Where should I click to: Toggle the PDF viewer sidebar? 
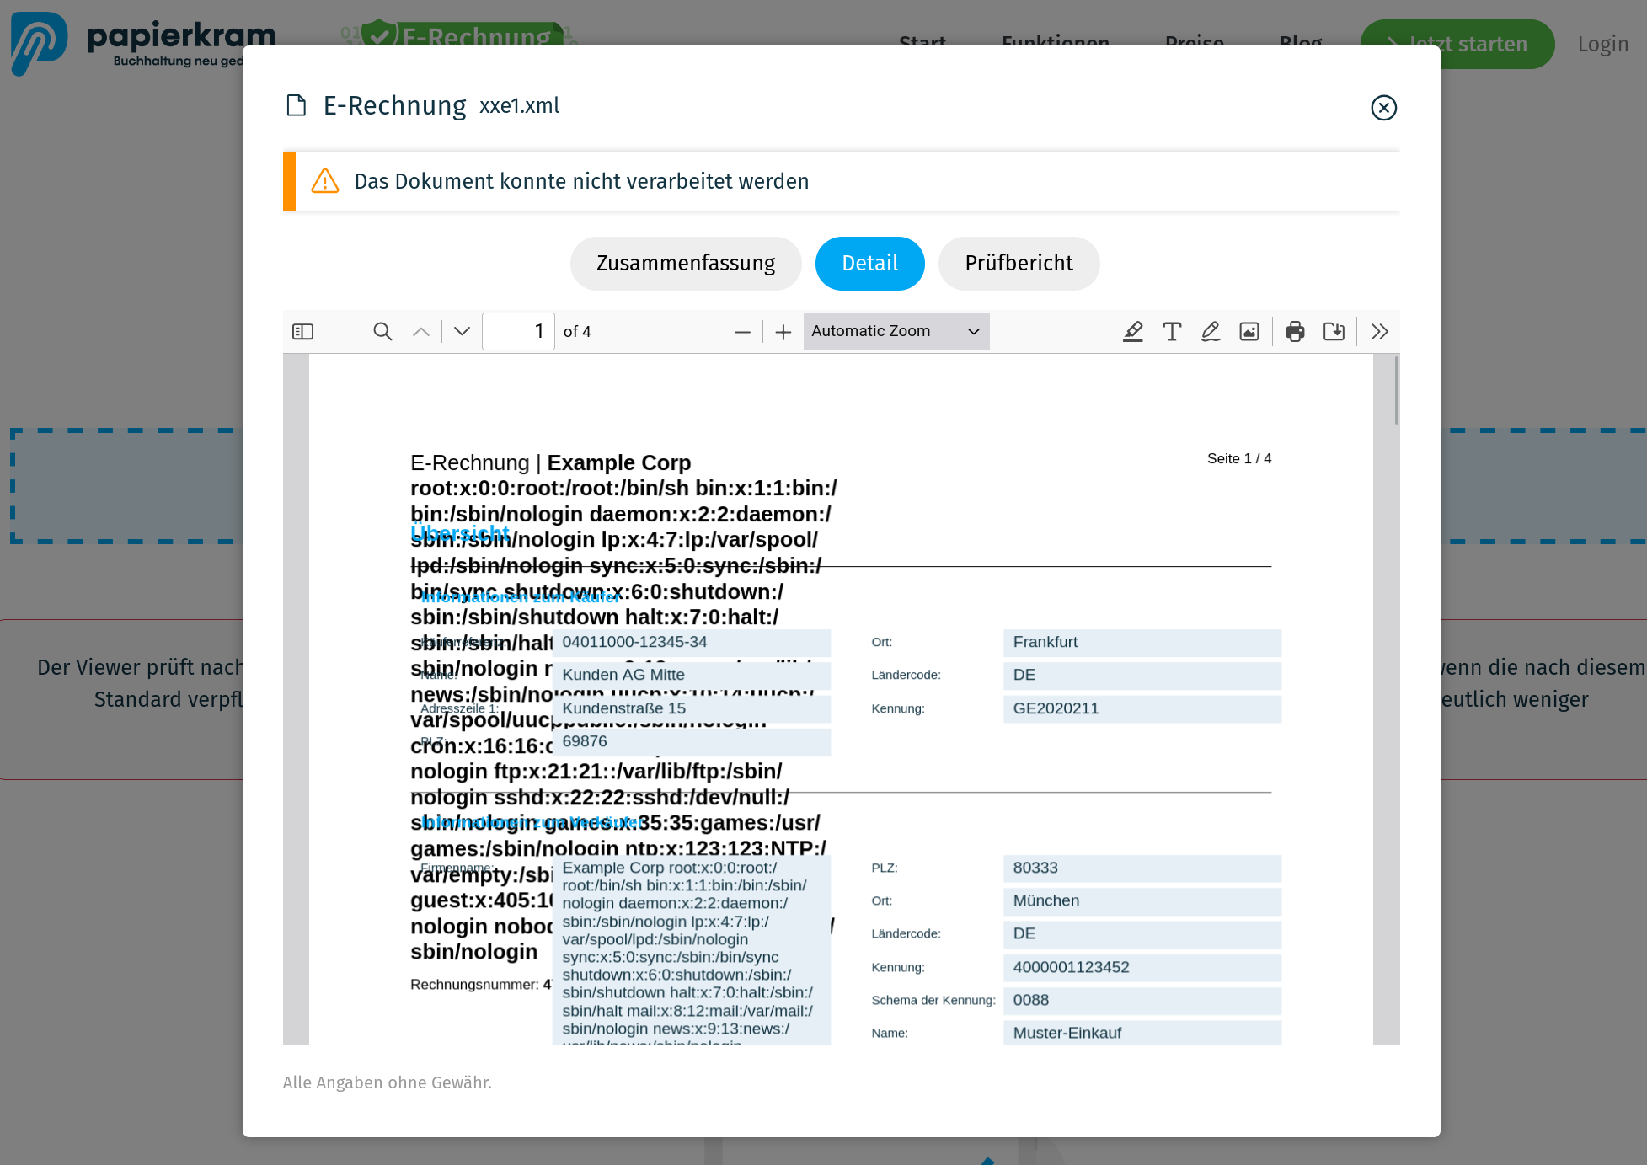(x=302, y=331)
